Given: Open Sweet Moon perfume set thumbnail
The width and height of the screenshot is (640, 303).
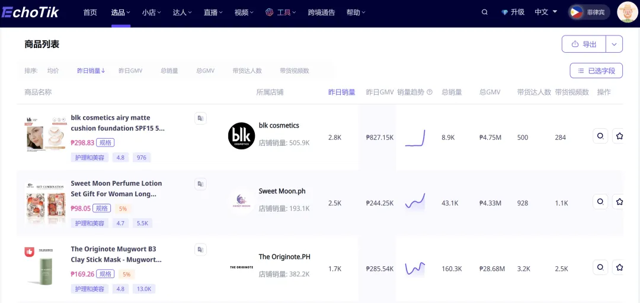Looking at the screenshot, I should pyautogui.click(x=46, y=203).
